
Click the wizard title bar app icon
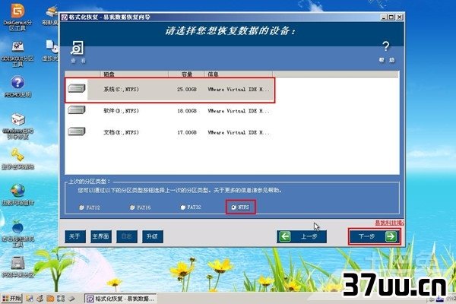(65, 17)
